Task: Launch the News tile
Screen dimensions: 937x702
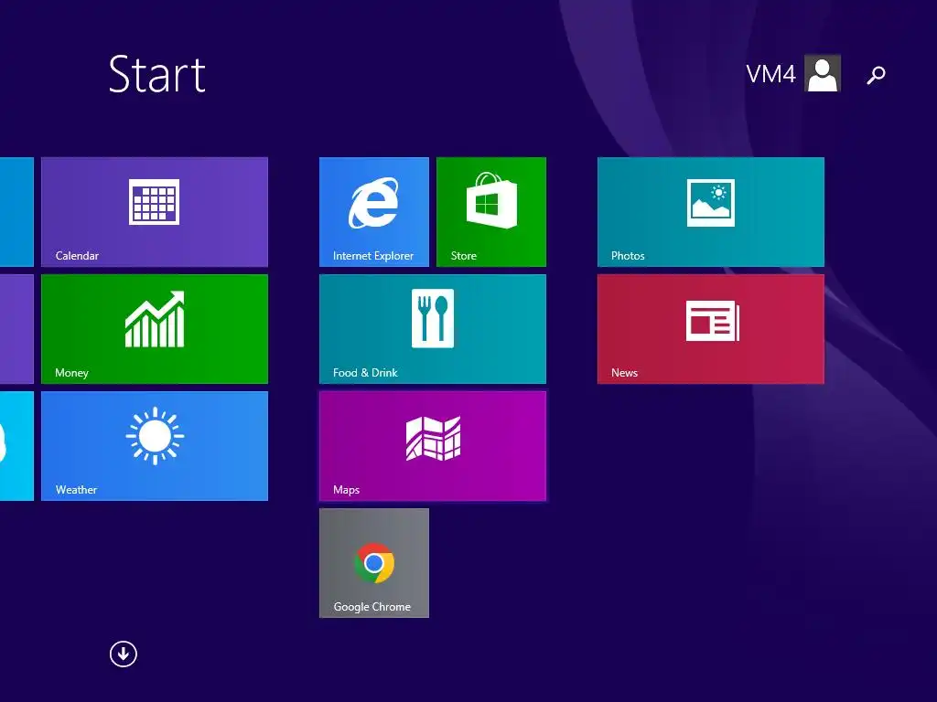Action: (710, 329)
